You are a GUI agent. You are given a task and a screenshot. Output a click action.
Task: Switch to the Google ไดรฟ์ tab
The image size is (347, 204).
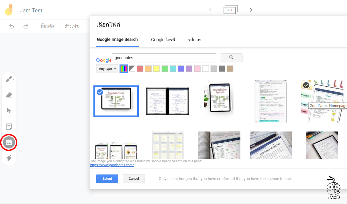[x=163, y=40]
